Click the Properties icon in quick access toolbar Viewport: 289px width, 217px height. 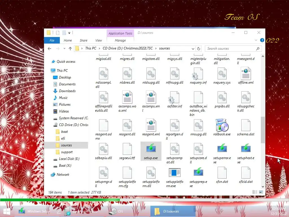[x=58, y=33]
